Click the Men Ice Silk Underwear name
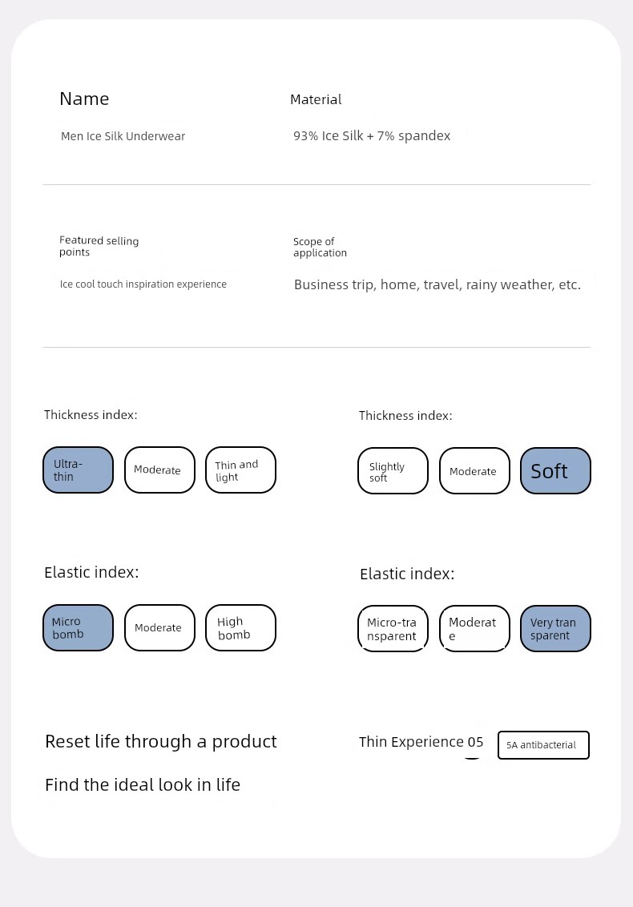Image resolution: width=633 pixels, height=907 pixels. [123, 136]
